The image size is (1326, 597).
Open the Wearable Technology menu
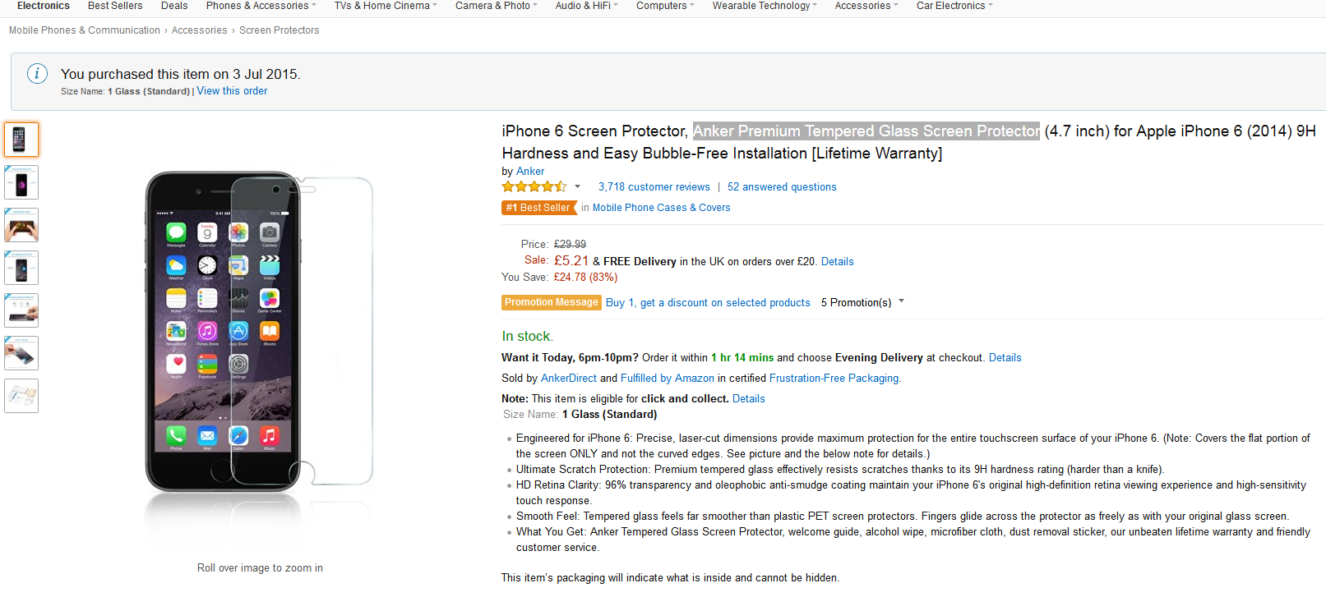764,6
